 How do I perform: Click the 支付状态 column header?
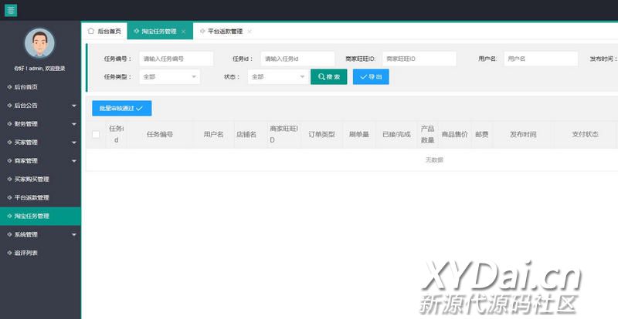pos(585,134)
